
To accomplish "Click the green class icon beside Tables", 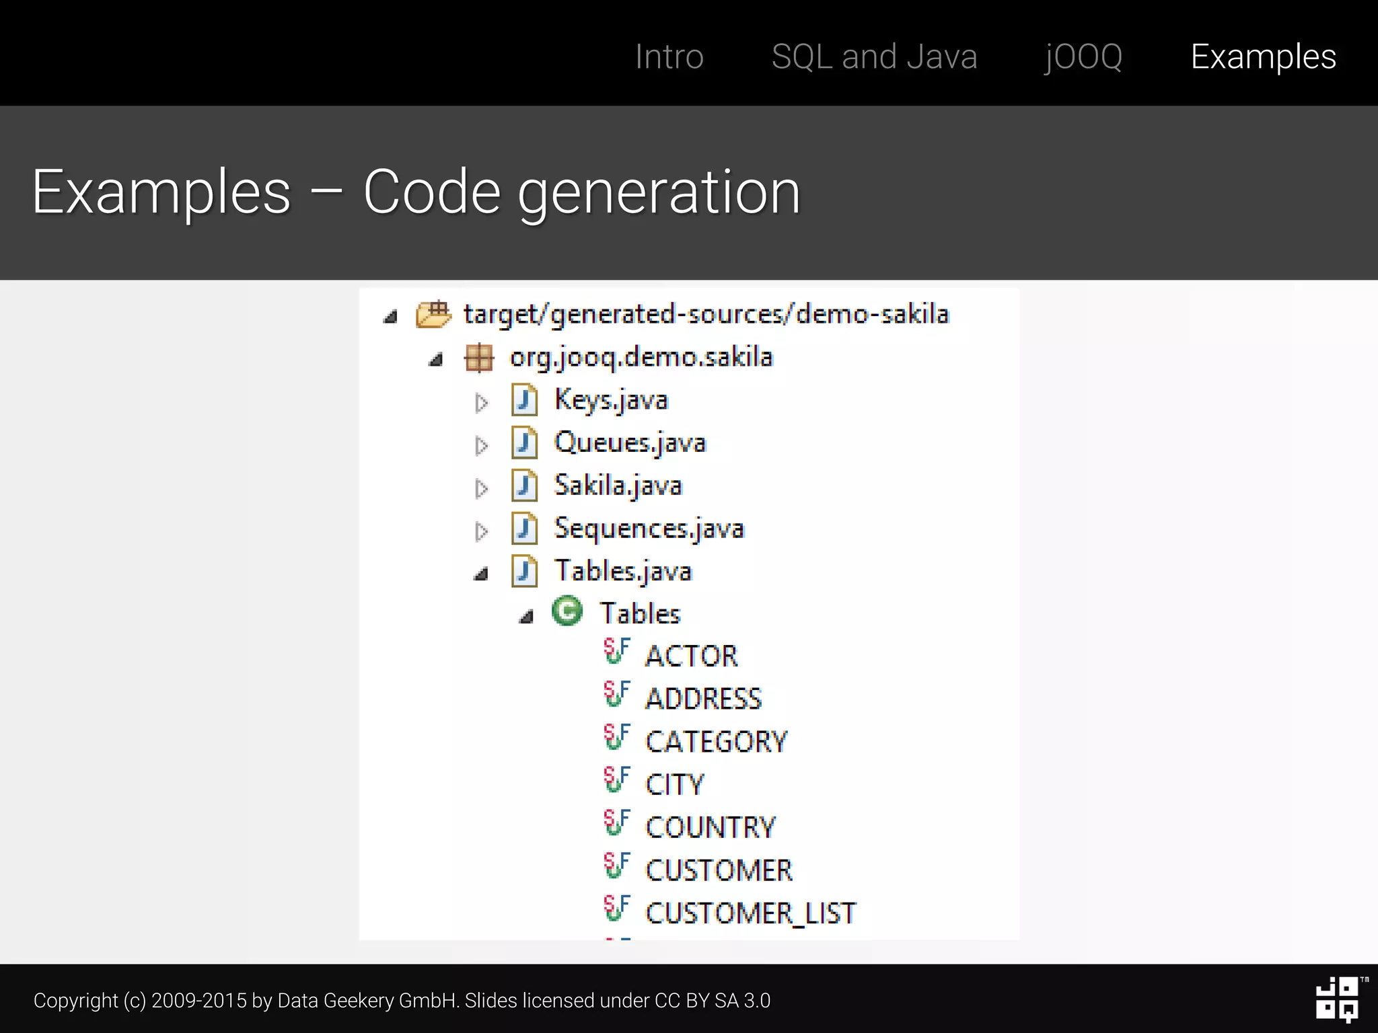I will [x=567, y=612].
